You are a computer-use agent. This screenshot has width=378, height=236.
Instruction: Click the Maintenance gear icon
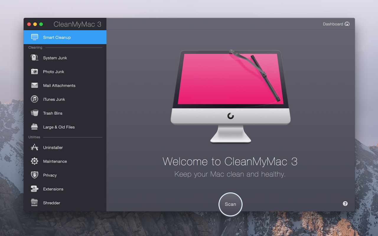pyautogui.click(x=35, y=161)
